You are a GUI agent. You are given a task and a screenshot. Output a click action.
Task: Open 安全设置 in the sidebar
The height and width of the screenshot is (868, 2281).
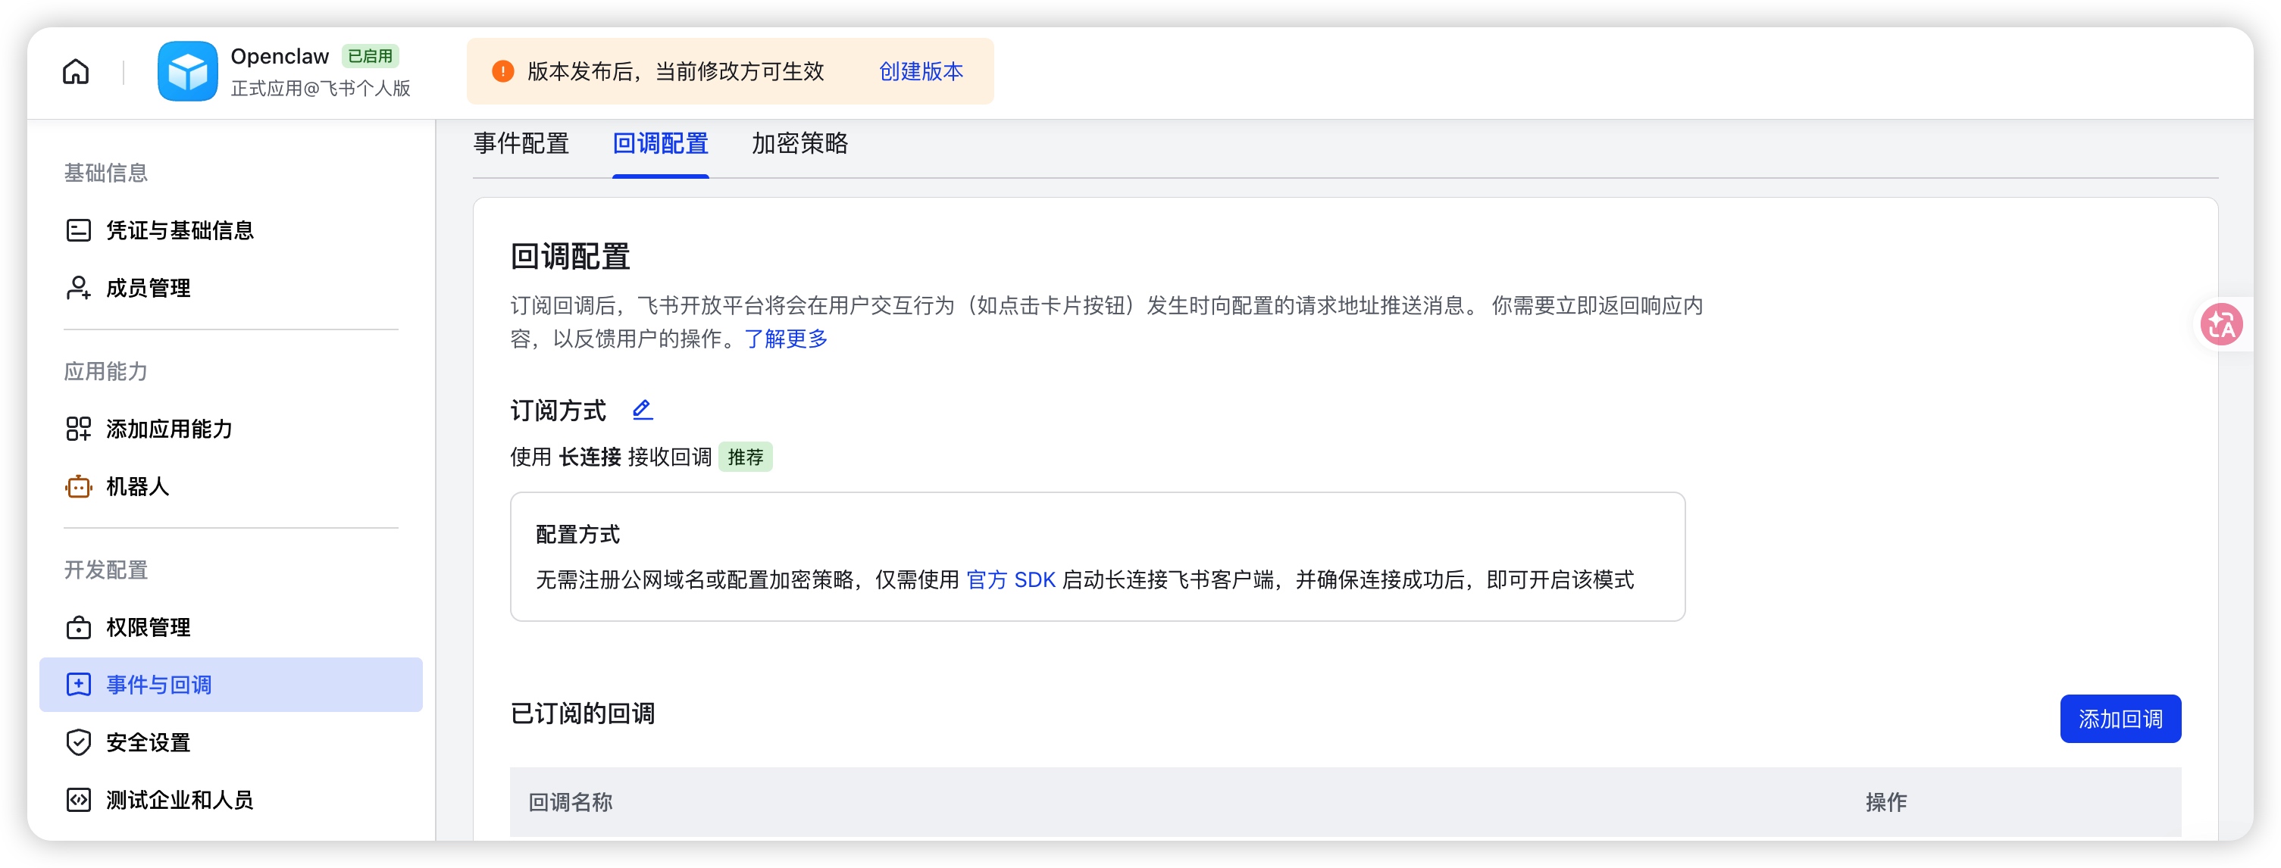tap(148, 742)
